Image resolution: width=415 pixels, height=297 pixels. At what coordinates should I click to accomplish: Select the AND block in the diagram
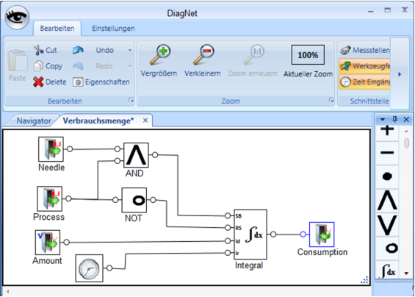point(136,155)
